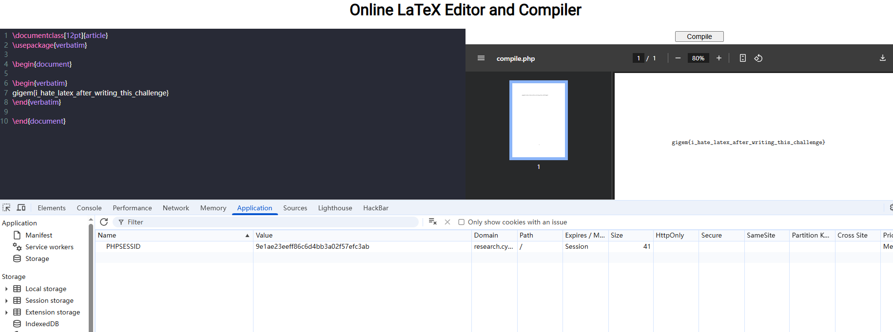Click the fit to page icon
This screenshot has width=893, height=332.
point(742,58)
